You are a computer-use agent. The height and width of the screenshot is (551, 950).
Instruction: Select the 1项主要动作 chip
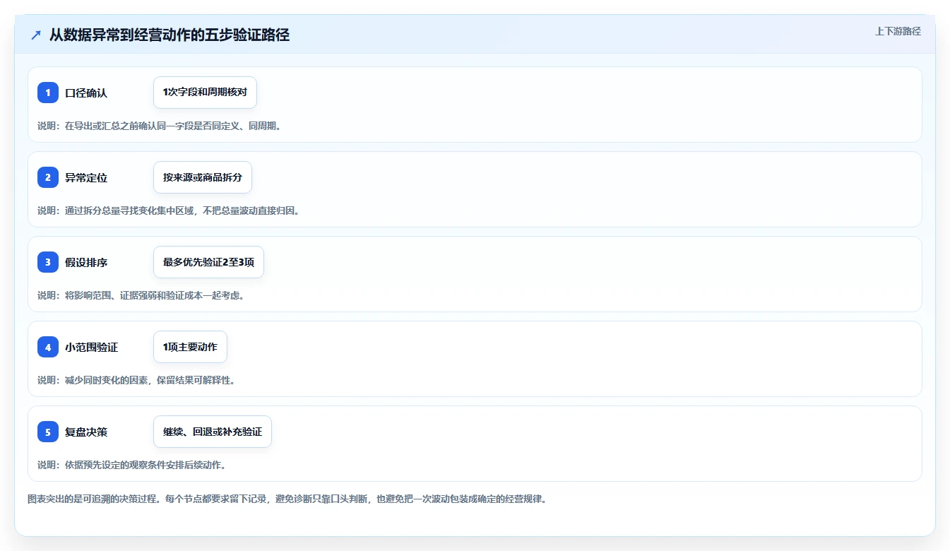190,347
